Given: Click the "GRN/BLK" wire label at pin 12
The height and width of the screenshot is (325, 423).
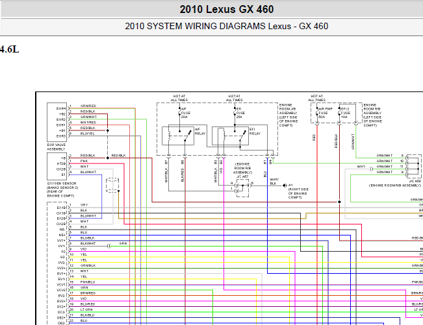Looking at the screenshot, I should (88, 265).
